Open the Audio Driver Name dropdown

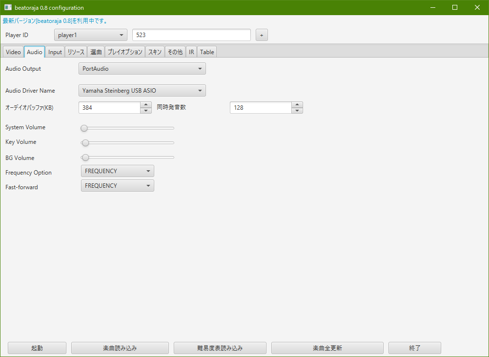pos(142,90)
